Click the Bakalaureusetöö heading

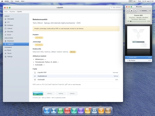(x=40, y=19)
